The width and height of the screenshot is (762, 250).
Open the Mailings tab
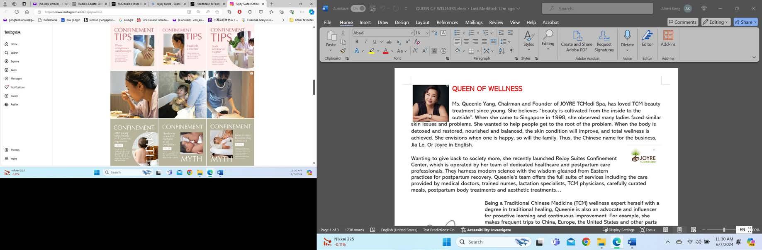tap(474, 22)
